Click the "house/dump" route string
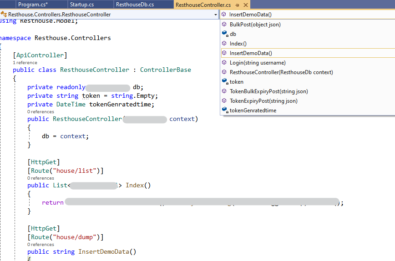The image size is (395, 261). tap(75, 237)
